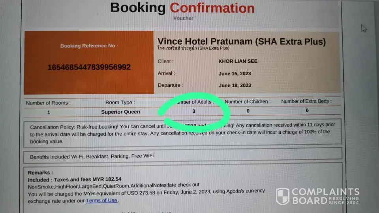Click the Benefits Included line
379x213 pixels.
pyautogui.click(x=92, y=157)
